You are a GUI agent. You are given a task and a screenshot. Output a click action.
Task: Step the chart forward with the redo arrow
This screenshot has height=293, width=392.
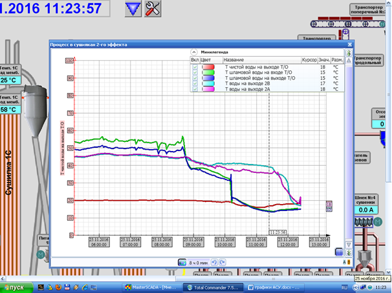pyautogui.click(x=223, y=262)
